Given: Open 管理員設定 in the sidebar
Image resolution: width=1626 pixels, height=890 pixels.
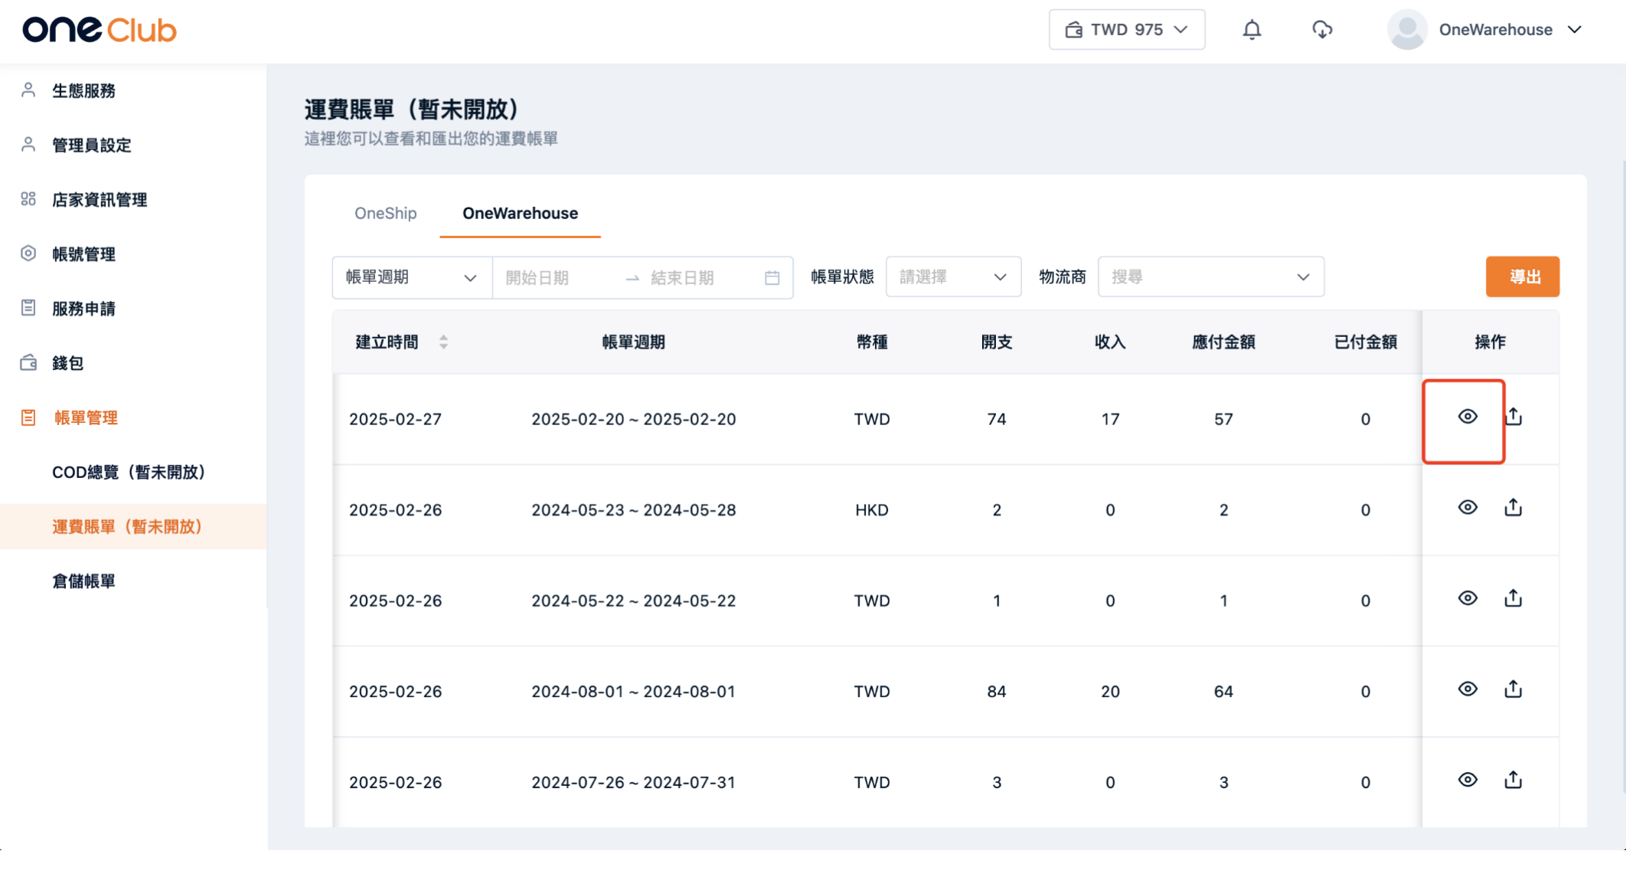Looking at the screenshot, I should 92,145.
